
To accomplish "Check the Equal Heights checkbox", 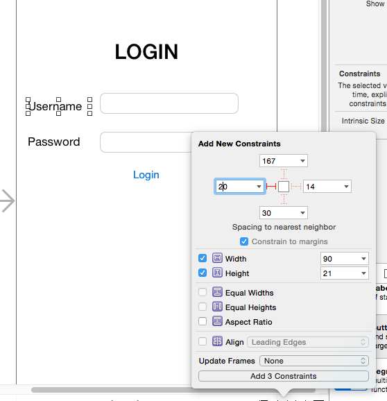I will [203, 307].
